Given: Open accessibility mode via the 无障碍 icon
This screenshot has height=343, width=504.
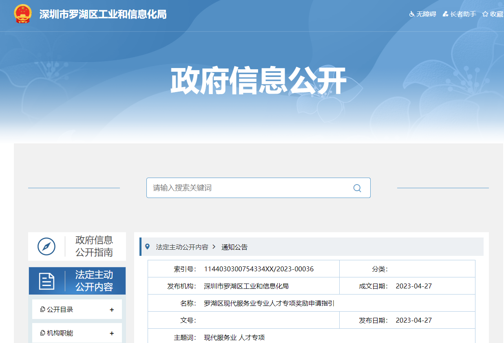Looking at the screenshot, I should [411, 14].
